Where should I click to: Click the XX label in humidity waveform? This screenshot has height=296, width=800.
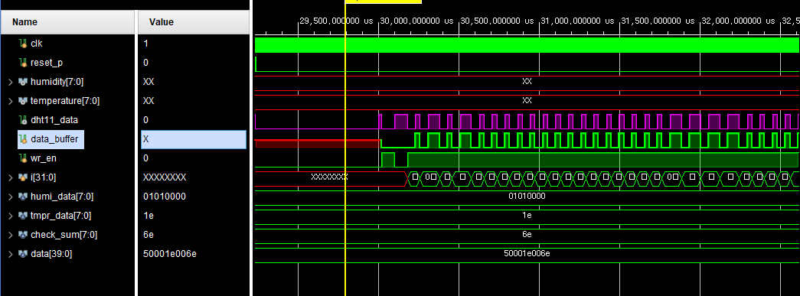(x=527, y=81)
